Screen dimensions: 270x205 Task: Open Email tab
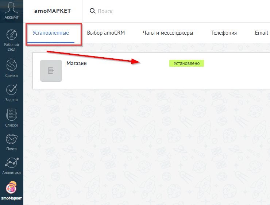[261, 33]
